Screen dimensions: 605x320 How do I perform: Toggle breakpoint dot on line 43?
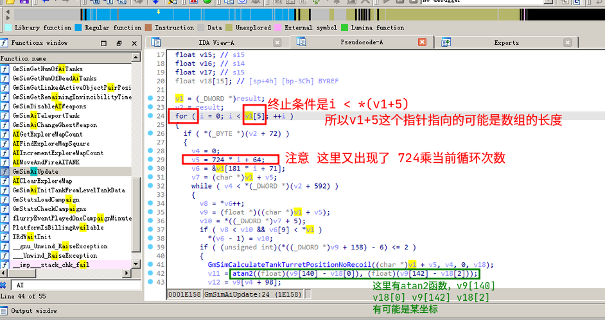[x=150, y=282]
